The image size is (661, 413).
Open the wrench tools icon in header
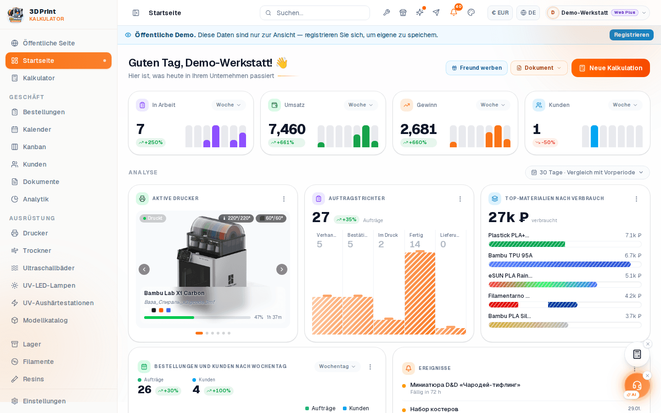(387, 12)
